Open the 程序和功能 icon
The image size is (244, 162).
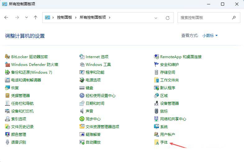82,72
